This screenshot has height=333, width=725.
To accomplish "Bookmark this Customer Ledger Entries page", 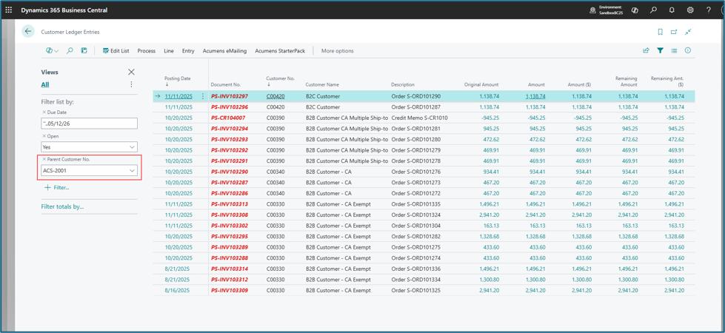I will pyautogui.click(x=661, y=32).
